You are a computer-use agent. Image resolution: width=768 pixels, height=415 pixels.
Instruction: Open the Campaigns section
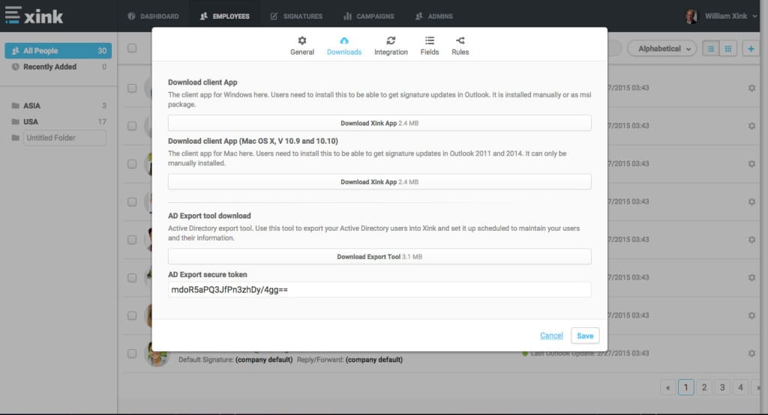(369, 16)
